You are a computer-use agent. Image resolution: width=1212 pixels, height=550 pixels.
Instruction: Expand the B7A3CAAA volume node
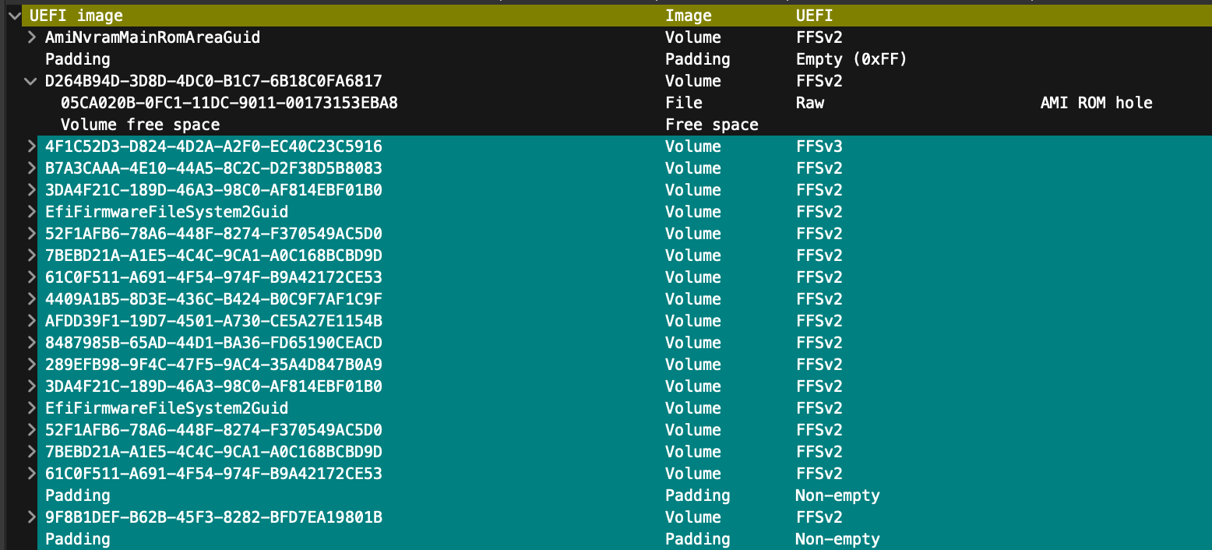[30, 167]
